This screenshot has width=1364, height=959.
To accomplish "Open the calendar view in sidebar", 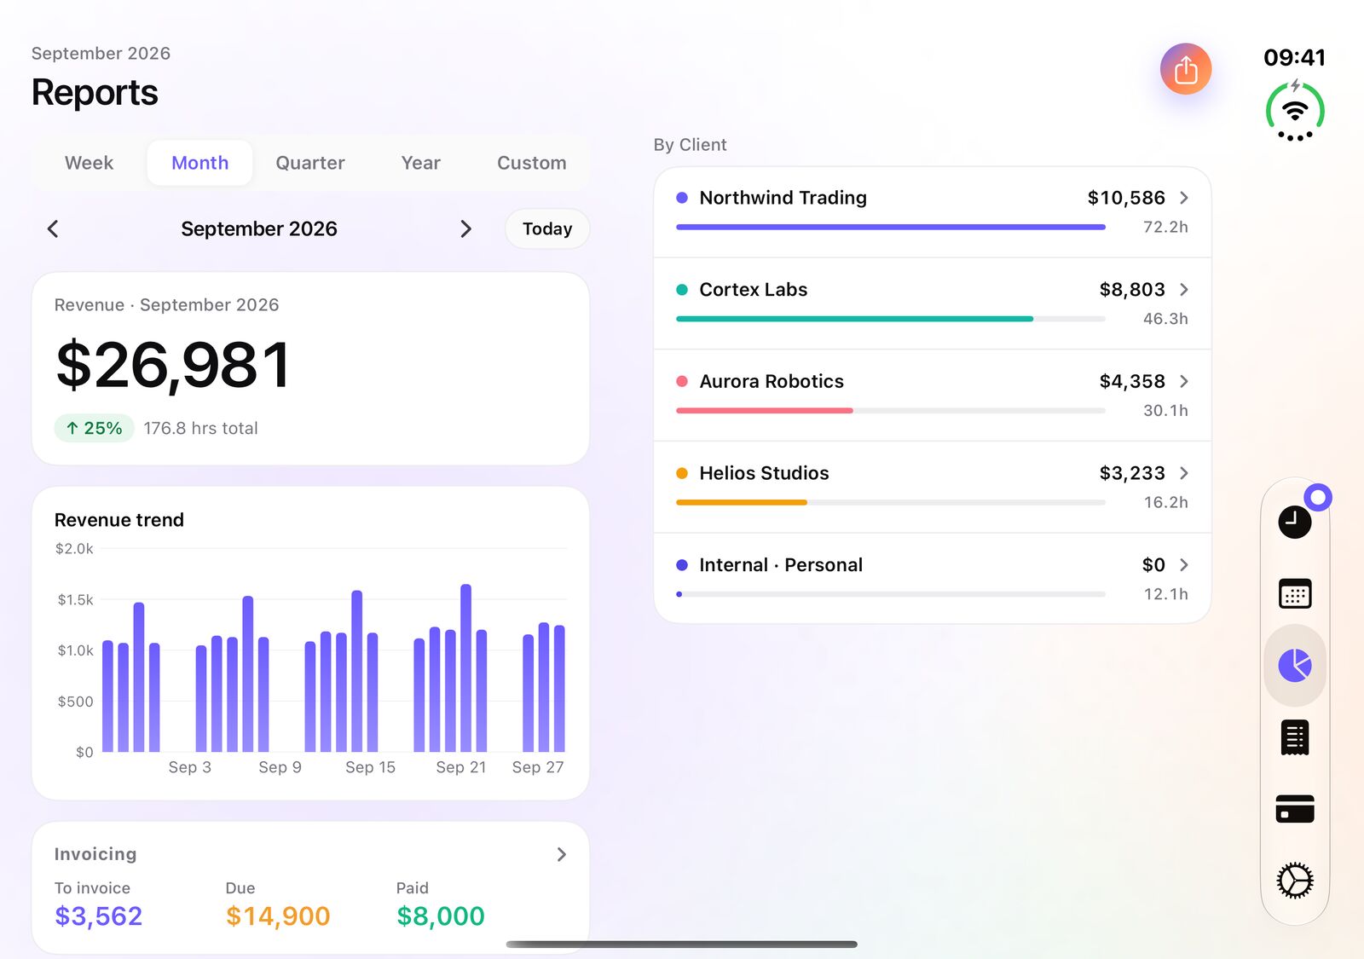I will click(1294, 593).
